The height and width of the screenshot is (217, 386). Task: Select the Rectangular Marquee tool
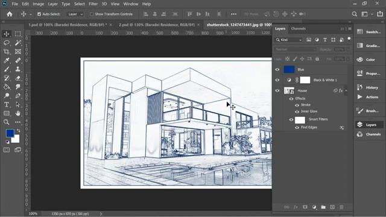click(x=17, y=34)
